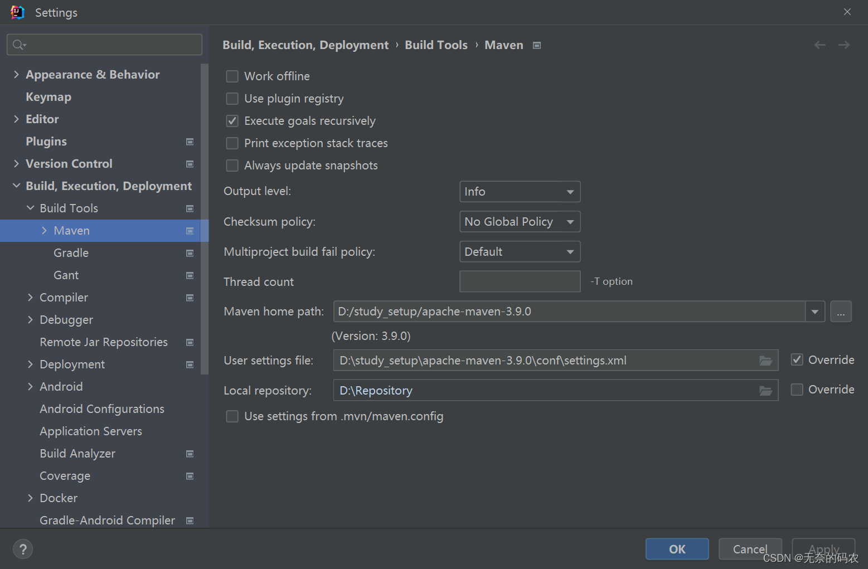The height and width of the screenshot is (569, 868).
Task: Select Gant under Build Tools
Action: [66, 275]
